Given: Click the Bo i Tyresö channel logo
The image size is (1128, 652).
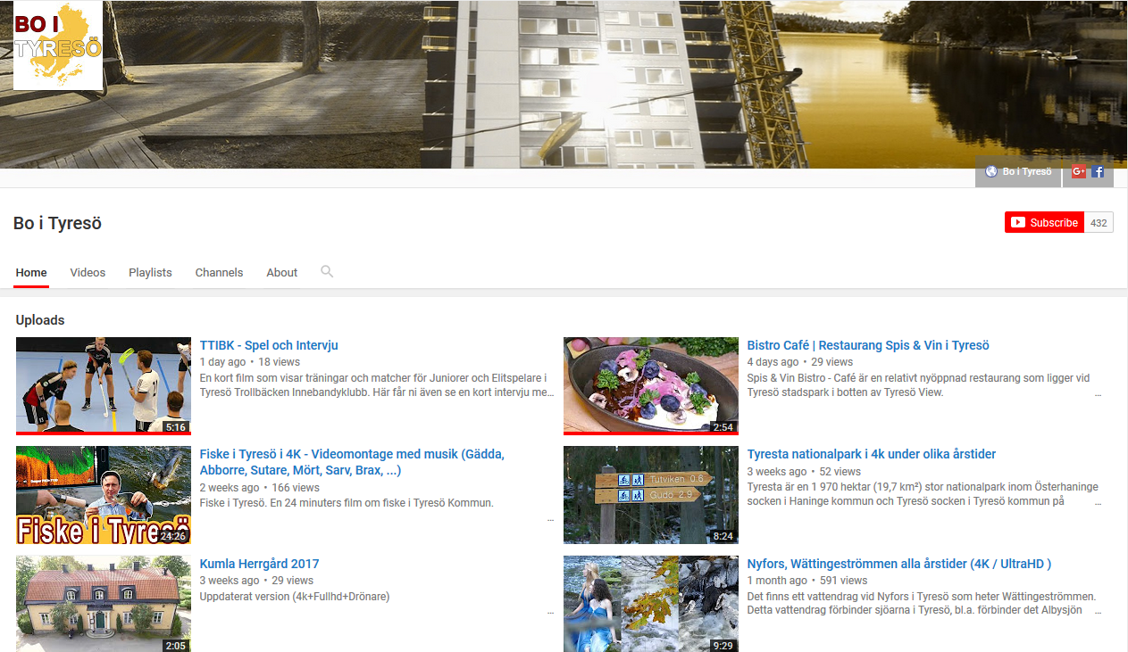Looking at the screenshot, I should [x=57, y=45].
